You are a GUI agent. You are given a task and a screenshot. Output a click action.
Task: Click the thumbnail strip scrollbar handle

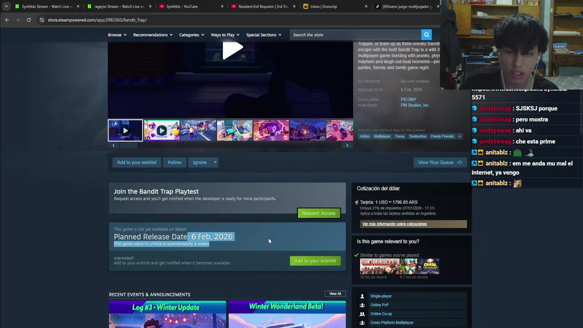(128, 145)
